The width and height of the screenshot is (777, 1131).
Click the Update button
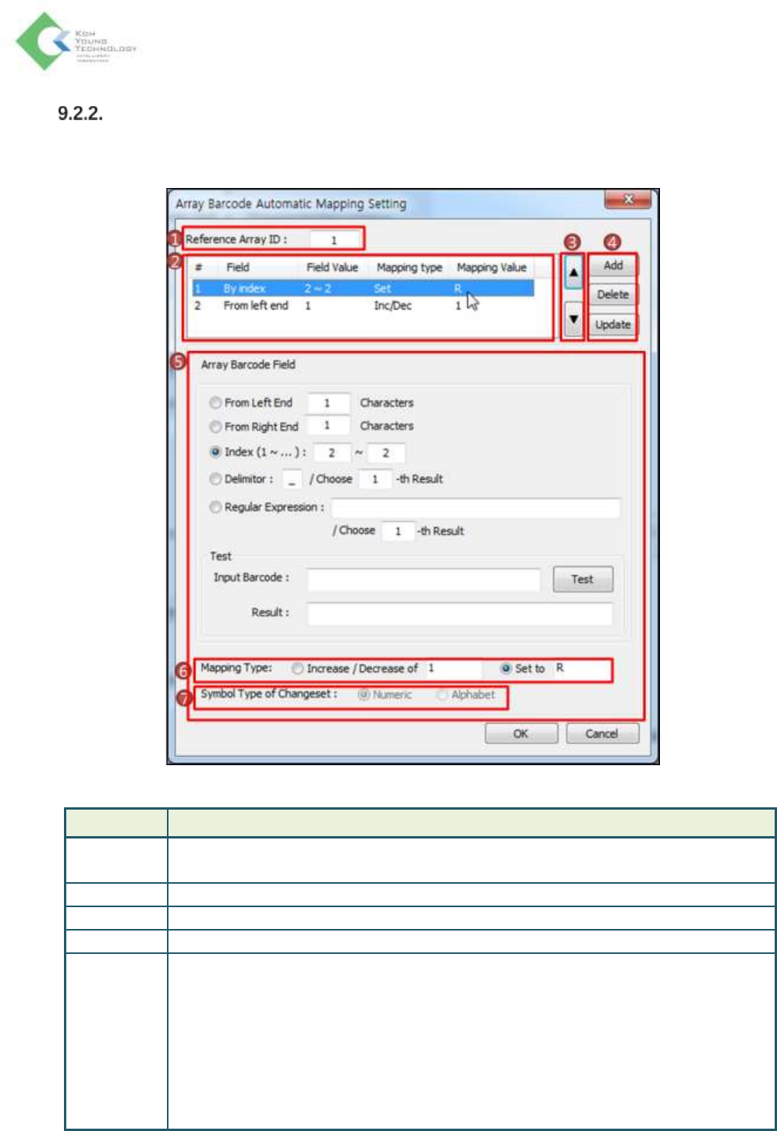coord(612,324)
